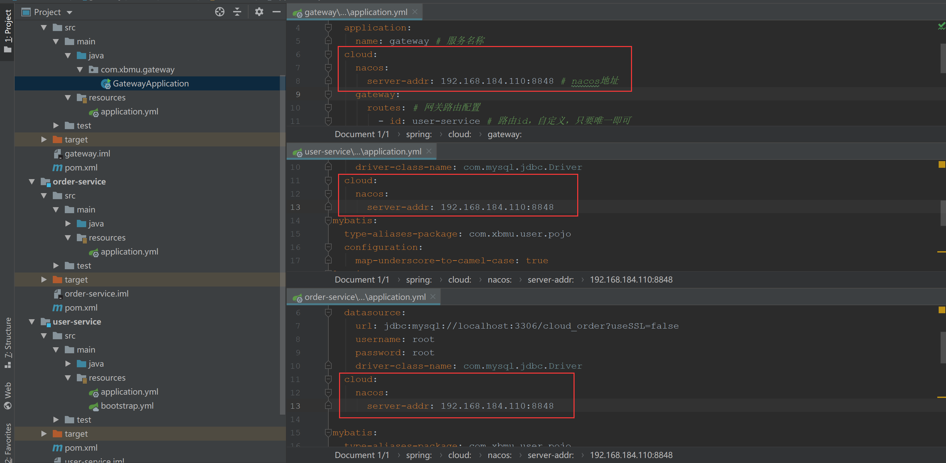946x463 pixels.
Task: Click gateway target folder icon
Action: (x=57, y=140)
